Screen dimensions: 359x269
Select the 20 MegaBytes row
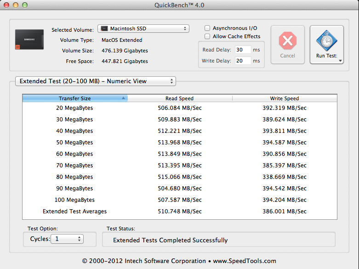180,108
